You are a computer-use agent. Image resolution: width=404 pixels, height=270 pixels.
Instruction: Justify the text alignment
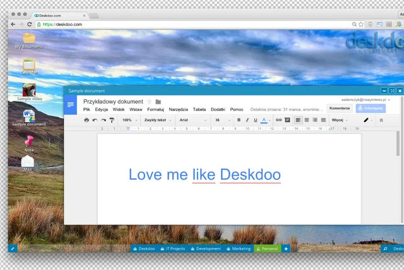323,120
